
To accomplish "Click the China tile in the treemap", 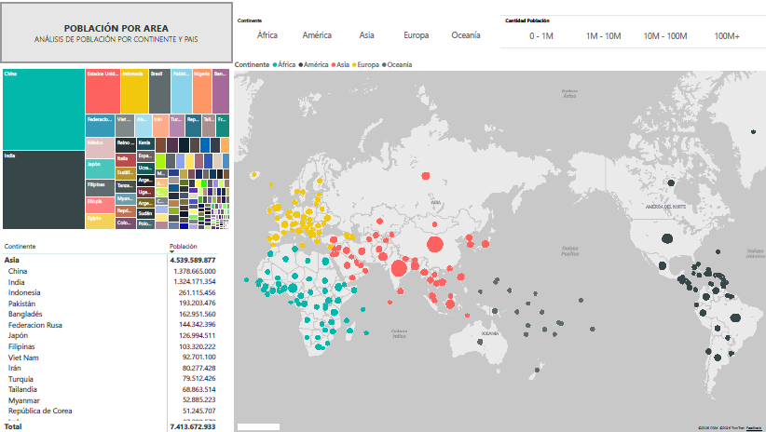I will click(44, 109).
